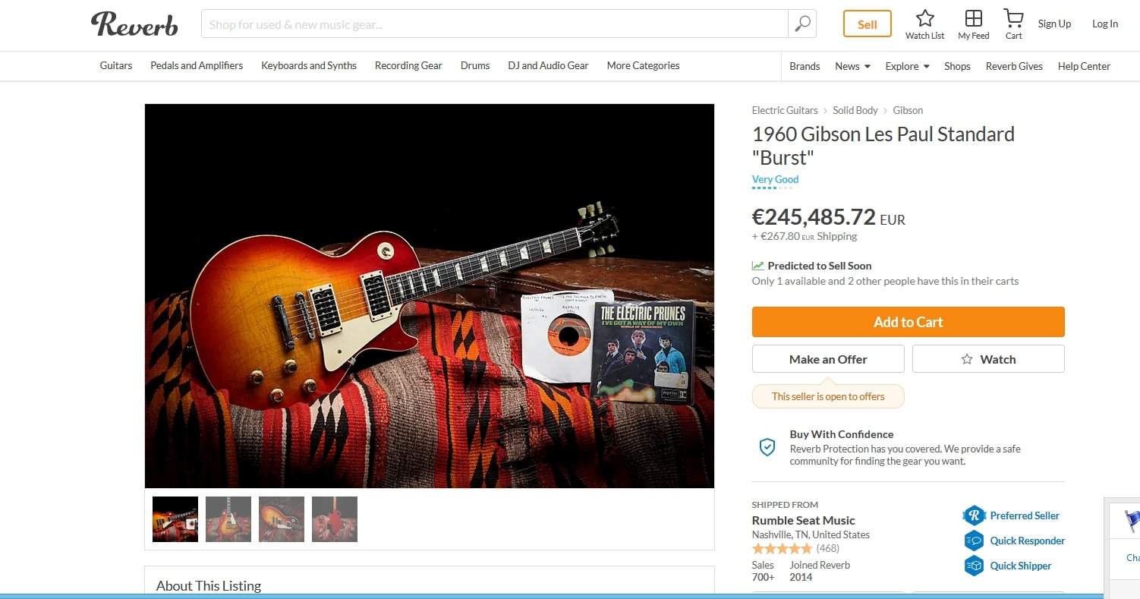Click the Make an Offer button
This screenshot has width=1140, height=599.
point(828,359)
